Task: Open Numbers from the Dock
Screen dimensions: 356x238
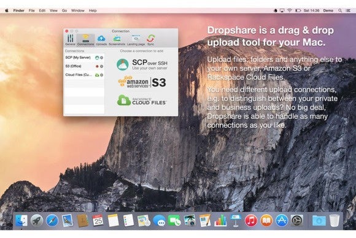Action: pos(220,221)
